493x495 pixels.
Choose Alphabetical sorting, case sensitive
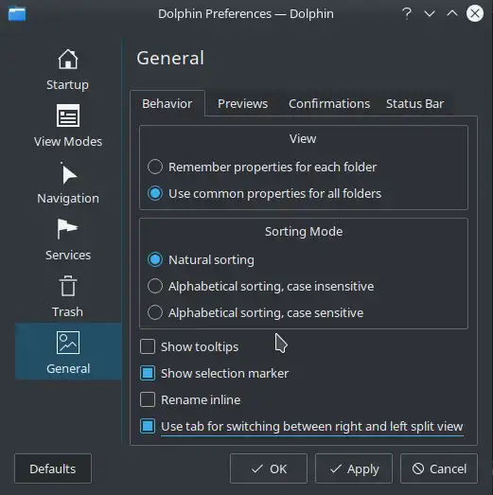tap(155, 312)
